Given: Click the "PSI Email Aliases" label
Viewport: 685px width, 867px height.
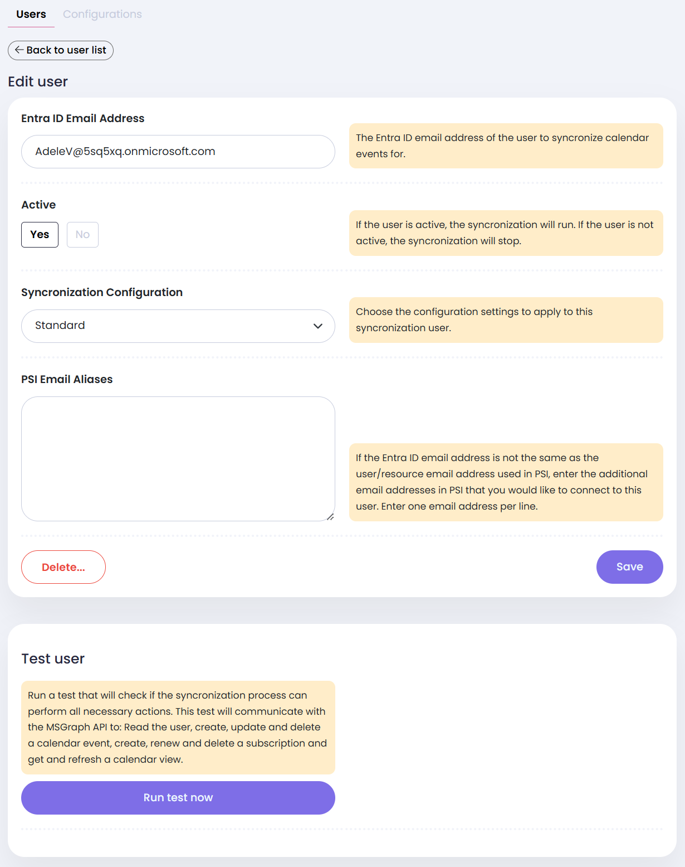Looking at the screenshot, I should click(x=67, y=379).
